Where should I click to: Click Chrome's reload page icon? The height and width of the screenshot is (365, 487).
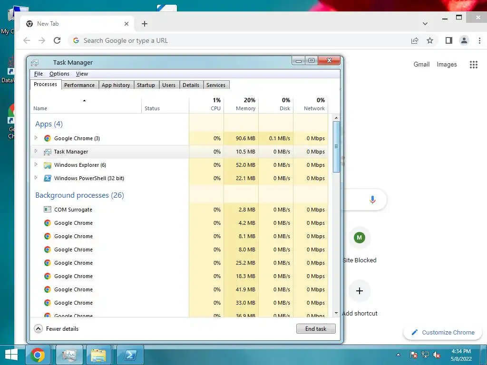tap(57, 40)
